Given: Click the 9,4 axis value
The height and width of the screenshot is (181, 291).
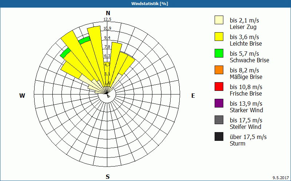Looking at the screenshot, I should pyautogui.click(x=107, y=38).
